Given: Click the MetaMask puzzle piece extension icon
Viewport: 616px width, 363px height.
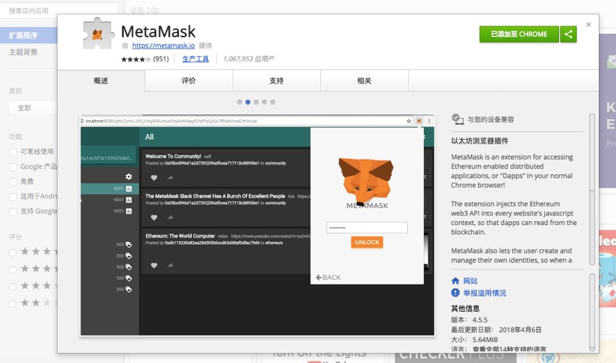Looking at the screenshot, I should pyautogui.click(x=98, y=34).
